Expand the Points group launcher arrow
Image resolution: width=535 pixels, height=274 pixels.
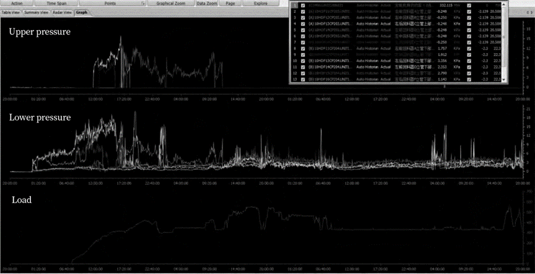click(x=144, y=4)
